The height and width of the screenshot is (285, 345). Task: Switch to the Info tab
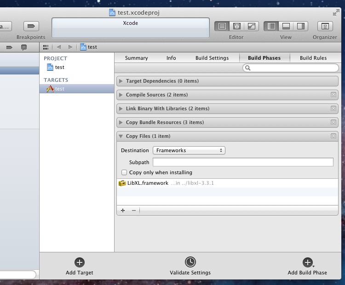(x=171, y=58)
